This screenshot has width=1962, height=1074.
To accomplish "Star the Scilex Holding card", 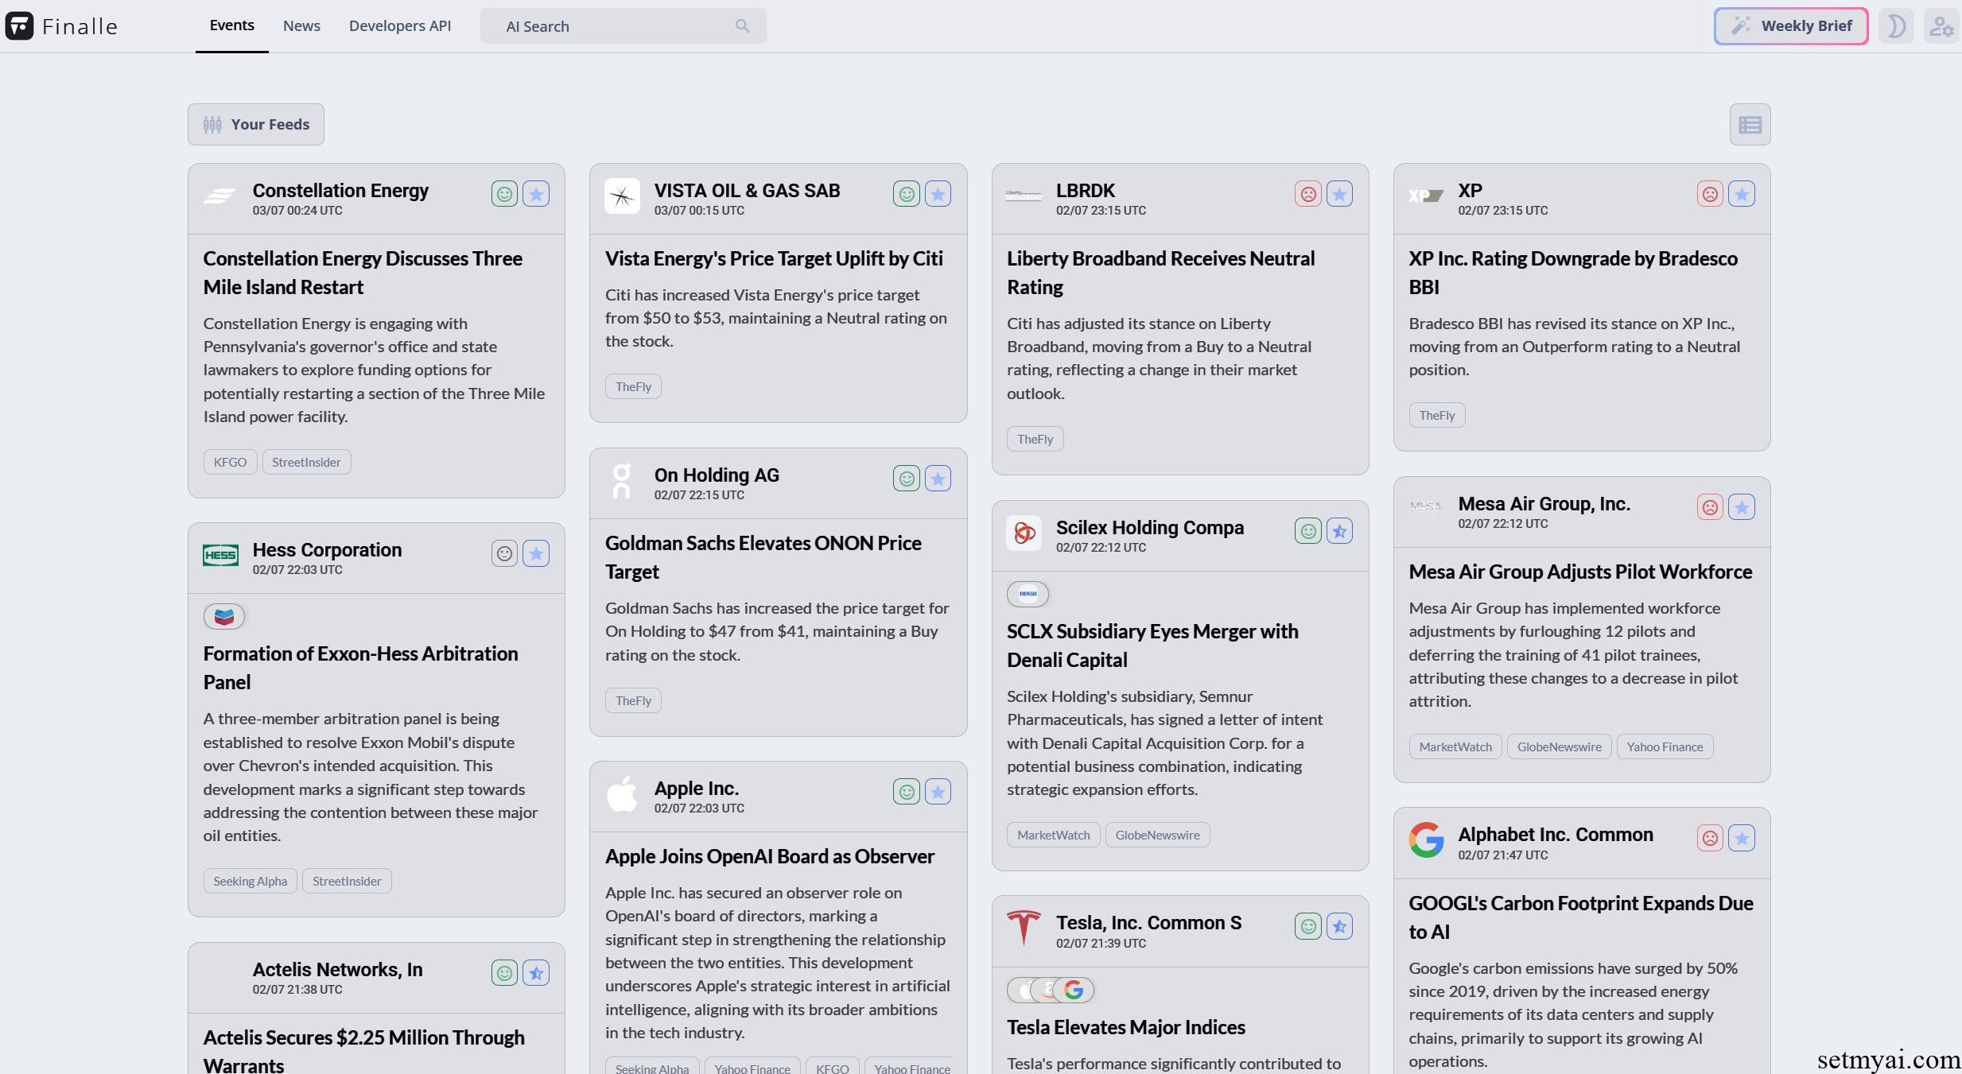I will [1339, 531].
